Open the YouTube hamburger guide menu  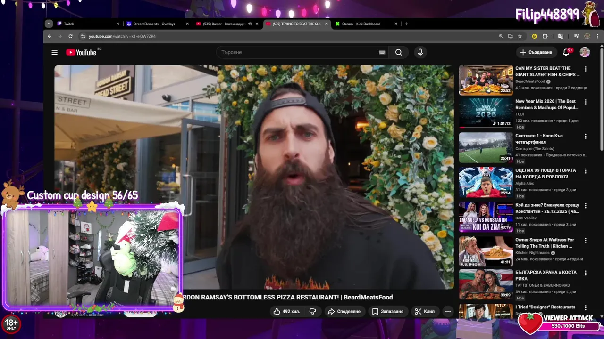tap(54, 52)
